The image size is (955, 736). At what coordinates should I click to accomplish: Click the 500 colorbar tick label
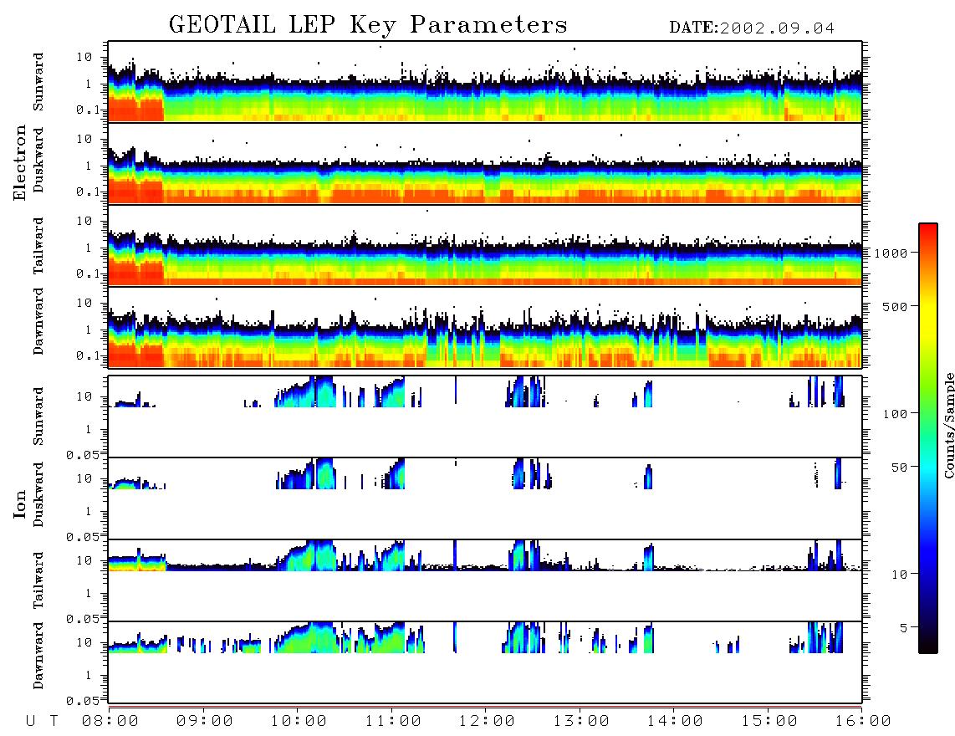(895, 306)
